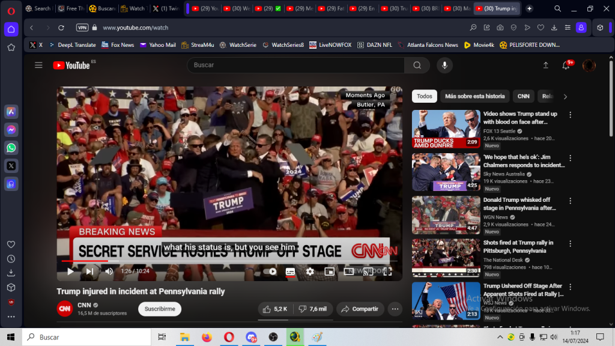Click the YouTube Buscar search field

point(295,65)
